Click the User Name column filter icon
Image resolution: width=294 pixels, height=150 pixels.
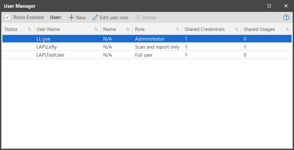[x=97, y=29]
